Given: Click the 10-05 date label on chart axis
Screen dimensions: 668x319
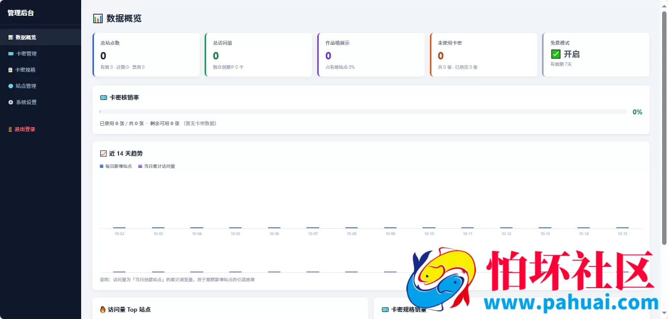Looking at the screenshot, I should tap(236, 234).
